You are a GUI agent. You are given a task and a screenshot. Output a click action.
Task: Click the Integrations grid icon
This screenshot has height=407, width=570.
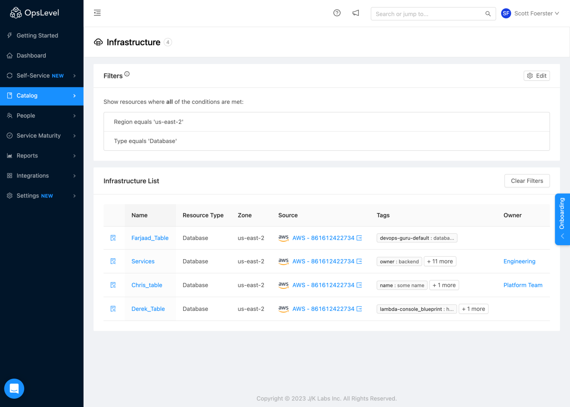[10, 176]
